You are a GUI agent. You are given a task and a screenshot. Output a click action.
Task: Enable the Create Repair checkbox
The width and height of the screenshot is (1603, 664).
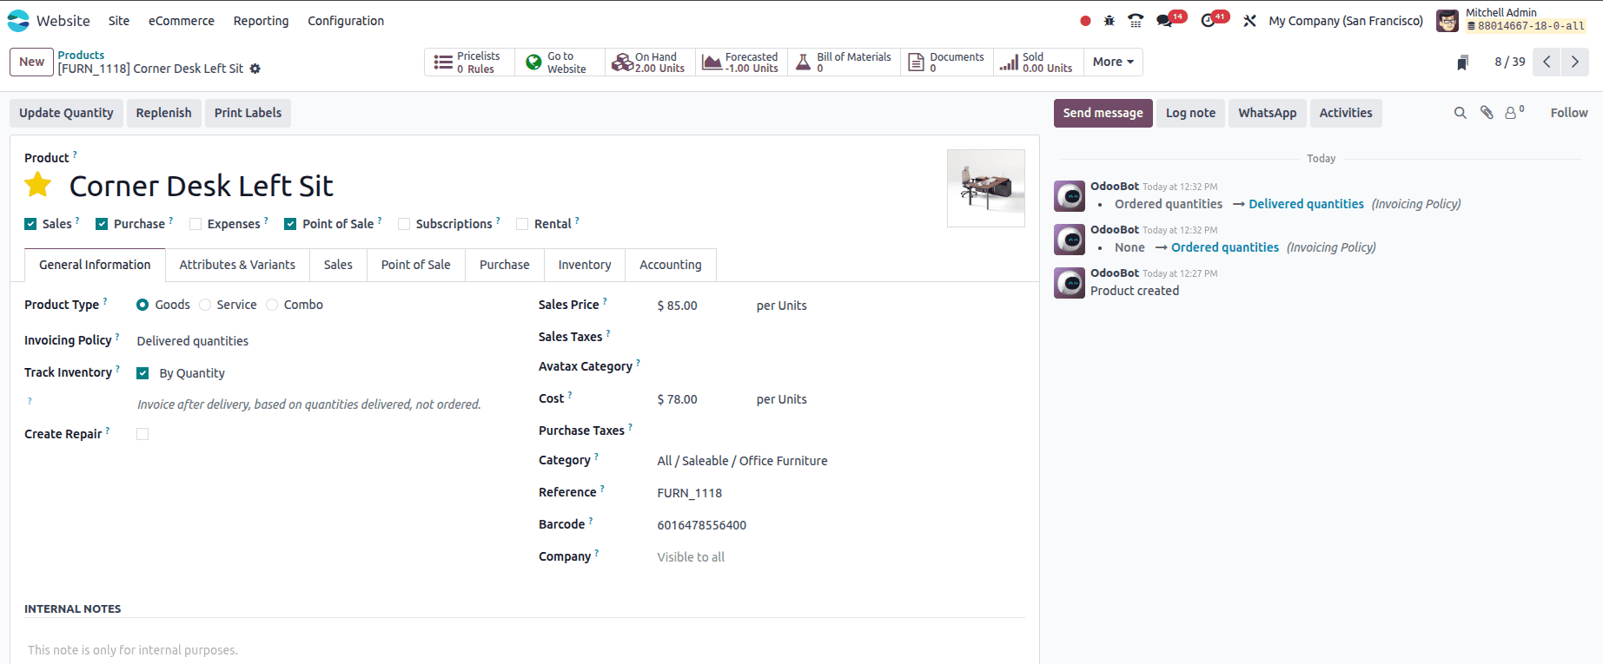pyautogui.click(x=142, y=434)
